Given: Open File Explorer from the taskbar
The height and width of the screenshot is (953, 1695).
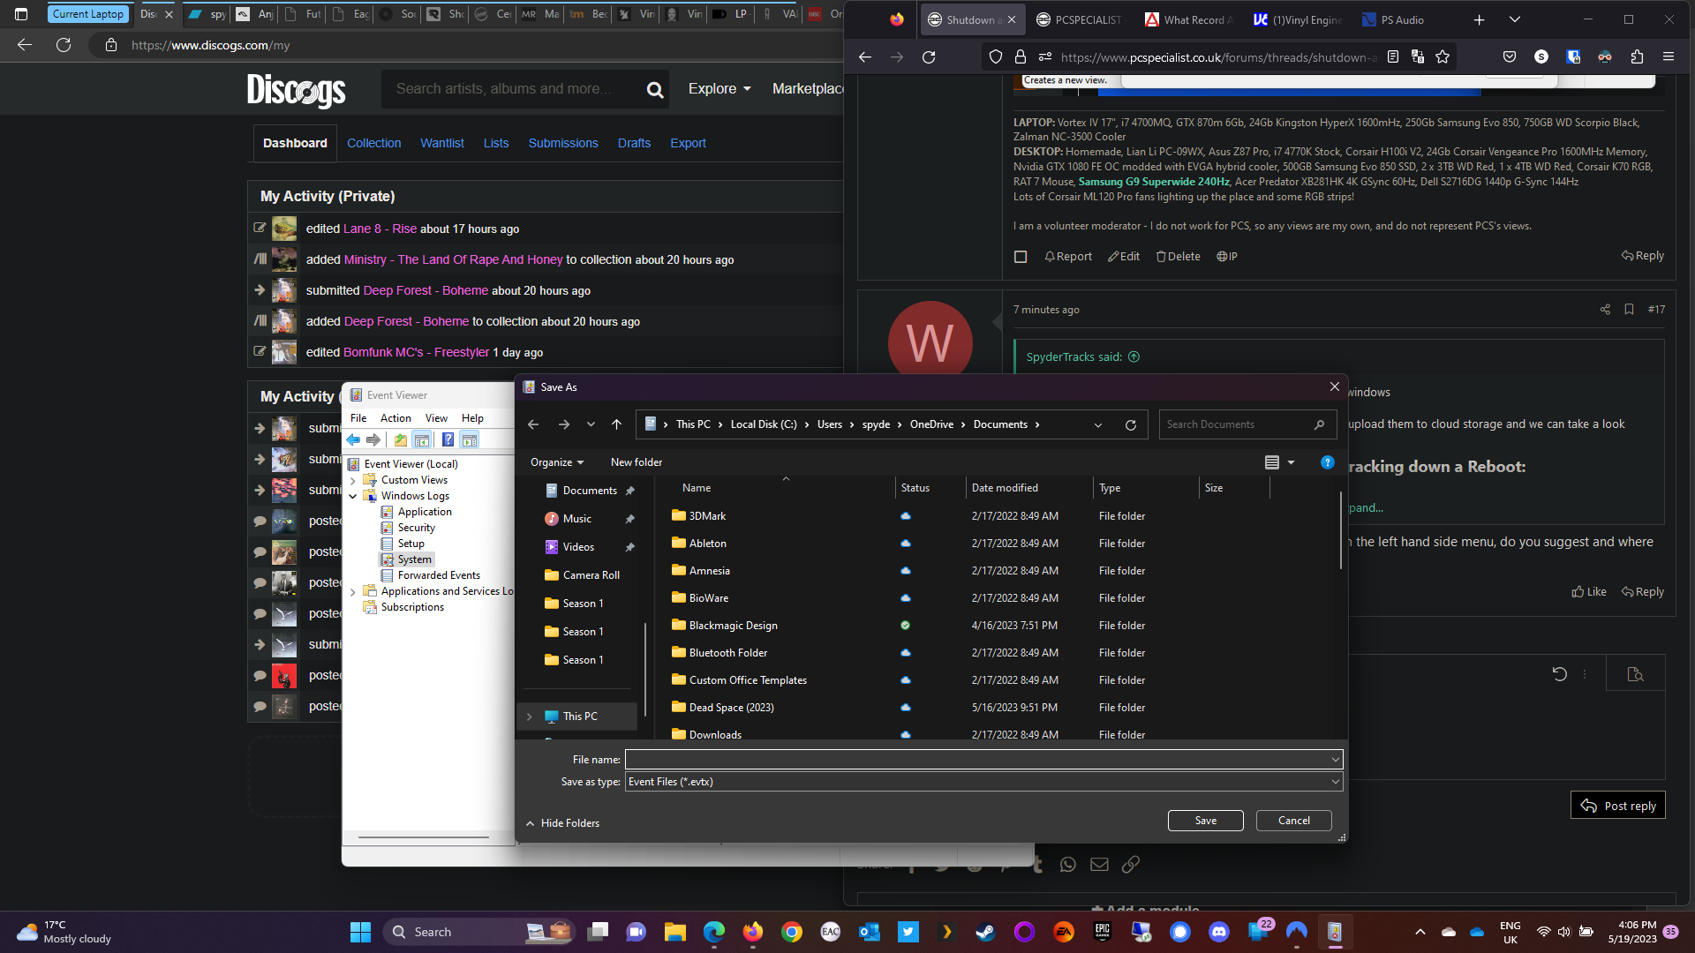Looking at the screenshot, I should click(x=675, y=932).
